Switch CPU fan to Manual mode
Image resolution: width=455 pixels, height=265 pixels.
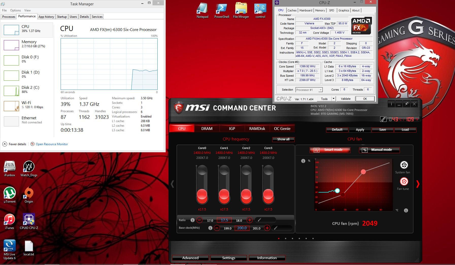pyautogui.click(x=379, y=150)
